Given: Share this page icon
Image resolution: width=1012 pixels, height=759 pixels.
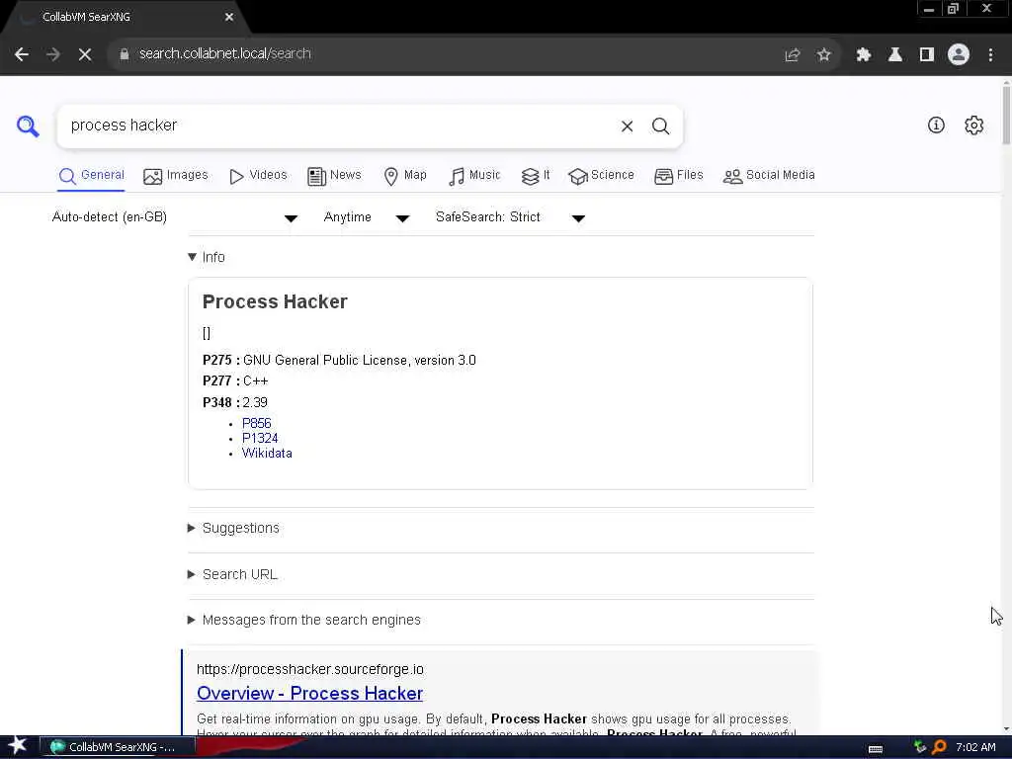Looking at the screenshot, I should (792, 55).
